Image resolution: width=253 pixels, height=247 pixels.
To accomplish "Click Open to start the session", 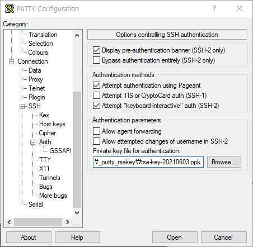I will click(175, 237).
